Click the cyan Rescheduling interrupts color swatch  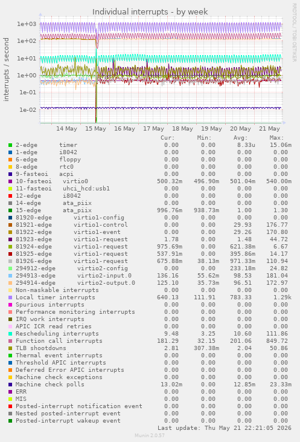pyautogui.click(x=10, y=334)
